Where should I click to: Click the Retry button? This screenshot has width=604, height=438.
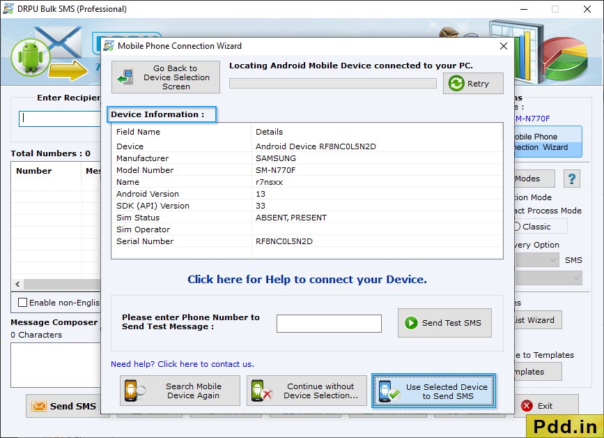tap(473, 83)
